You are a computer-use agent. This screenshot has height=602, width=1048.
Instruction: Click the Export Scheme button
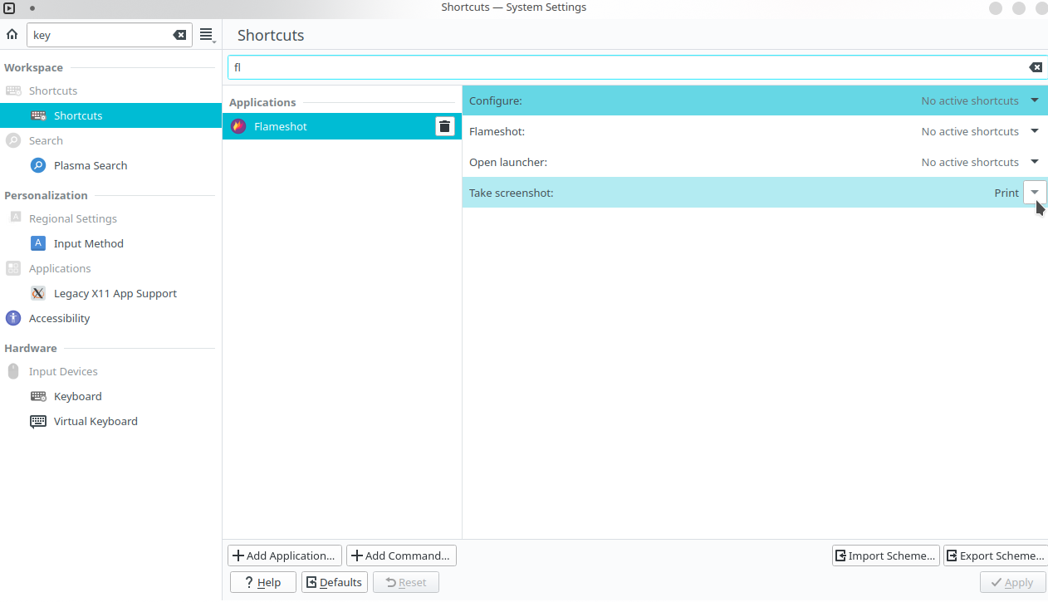(x=995, y=556)
